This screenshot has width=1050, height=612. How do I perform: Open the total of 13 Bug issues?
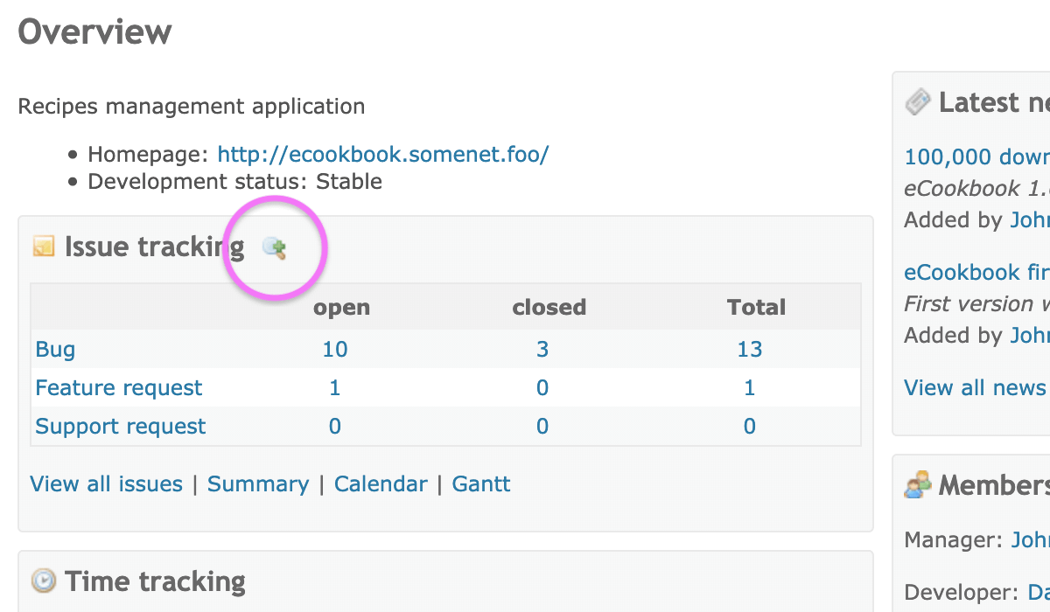coord(750,350)
